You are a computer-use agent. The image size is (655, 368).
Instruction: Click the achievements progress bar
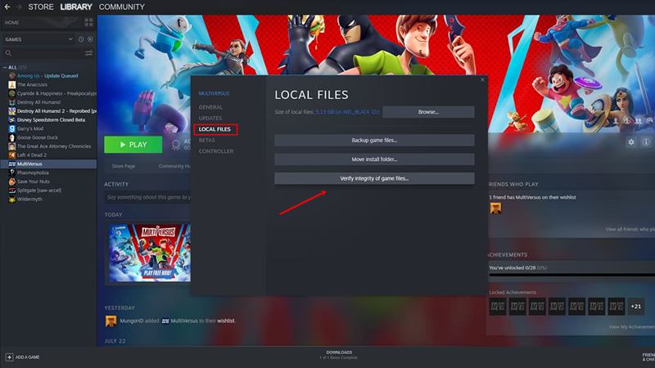(x=571, y=275)
